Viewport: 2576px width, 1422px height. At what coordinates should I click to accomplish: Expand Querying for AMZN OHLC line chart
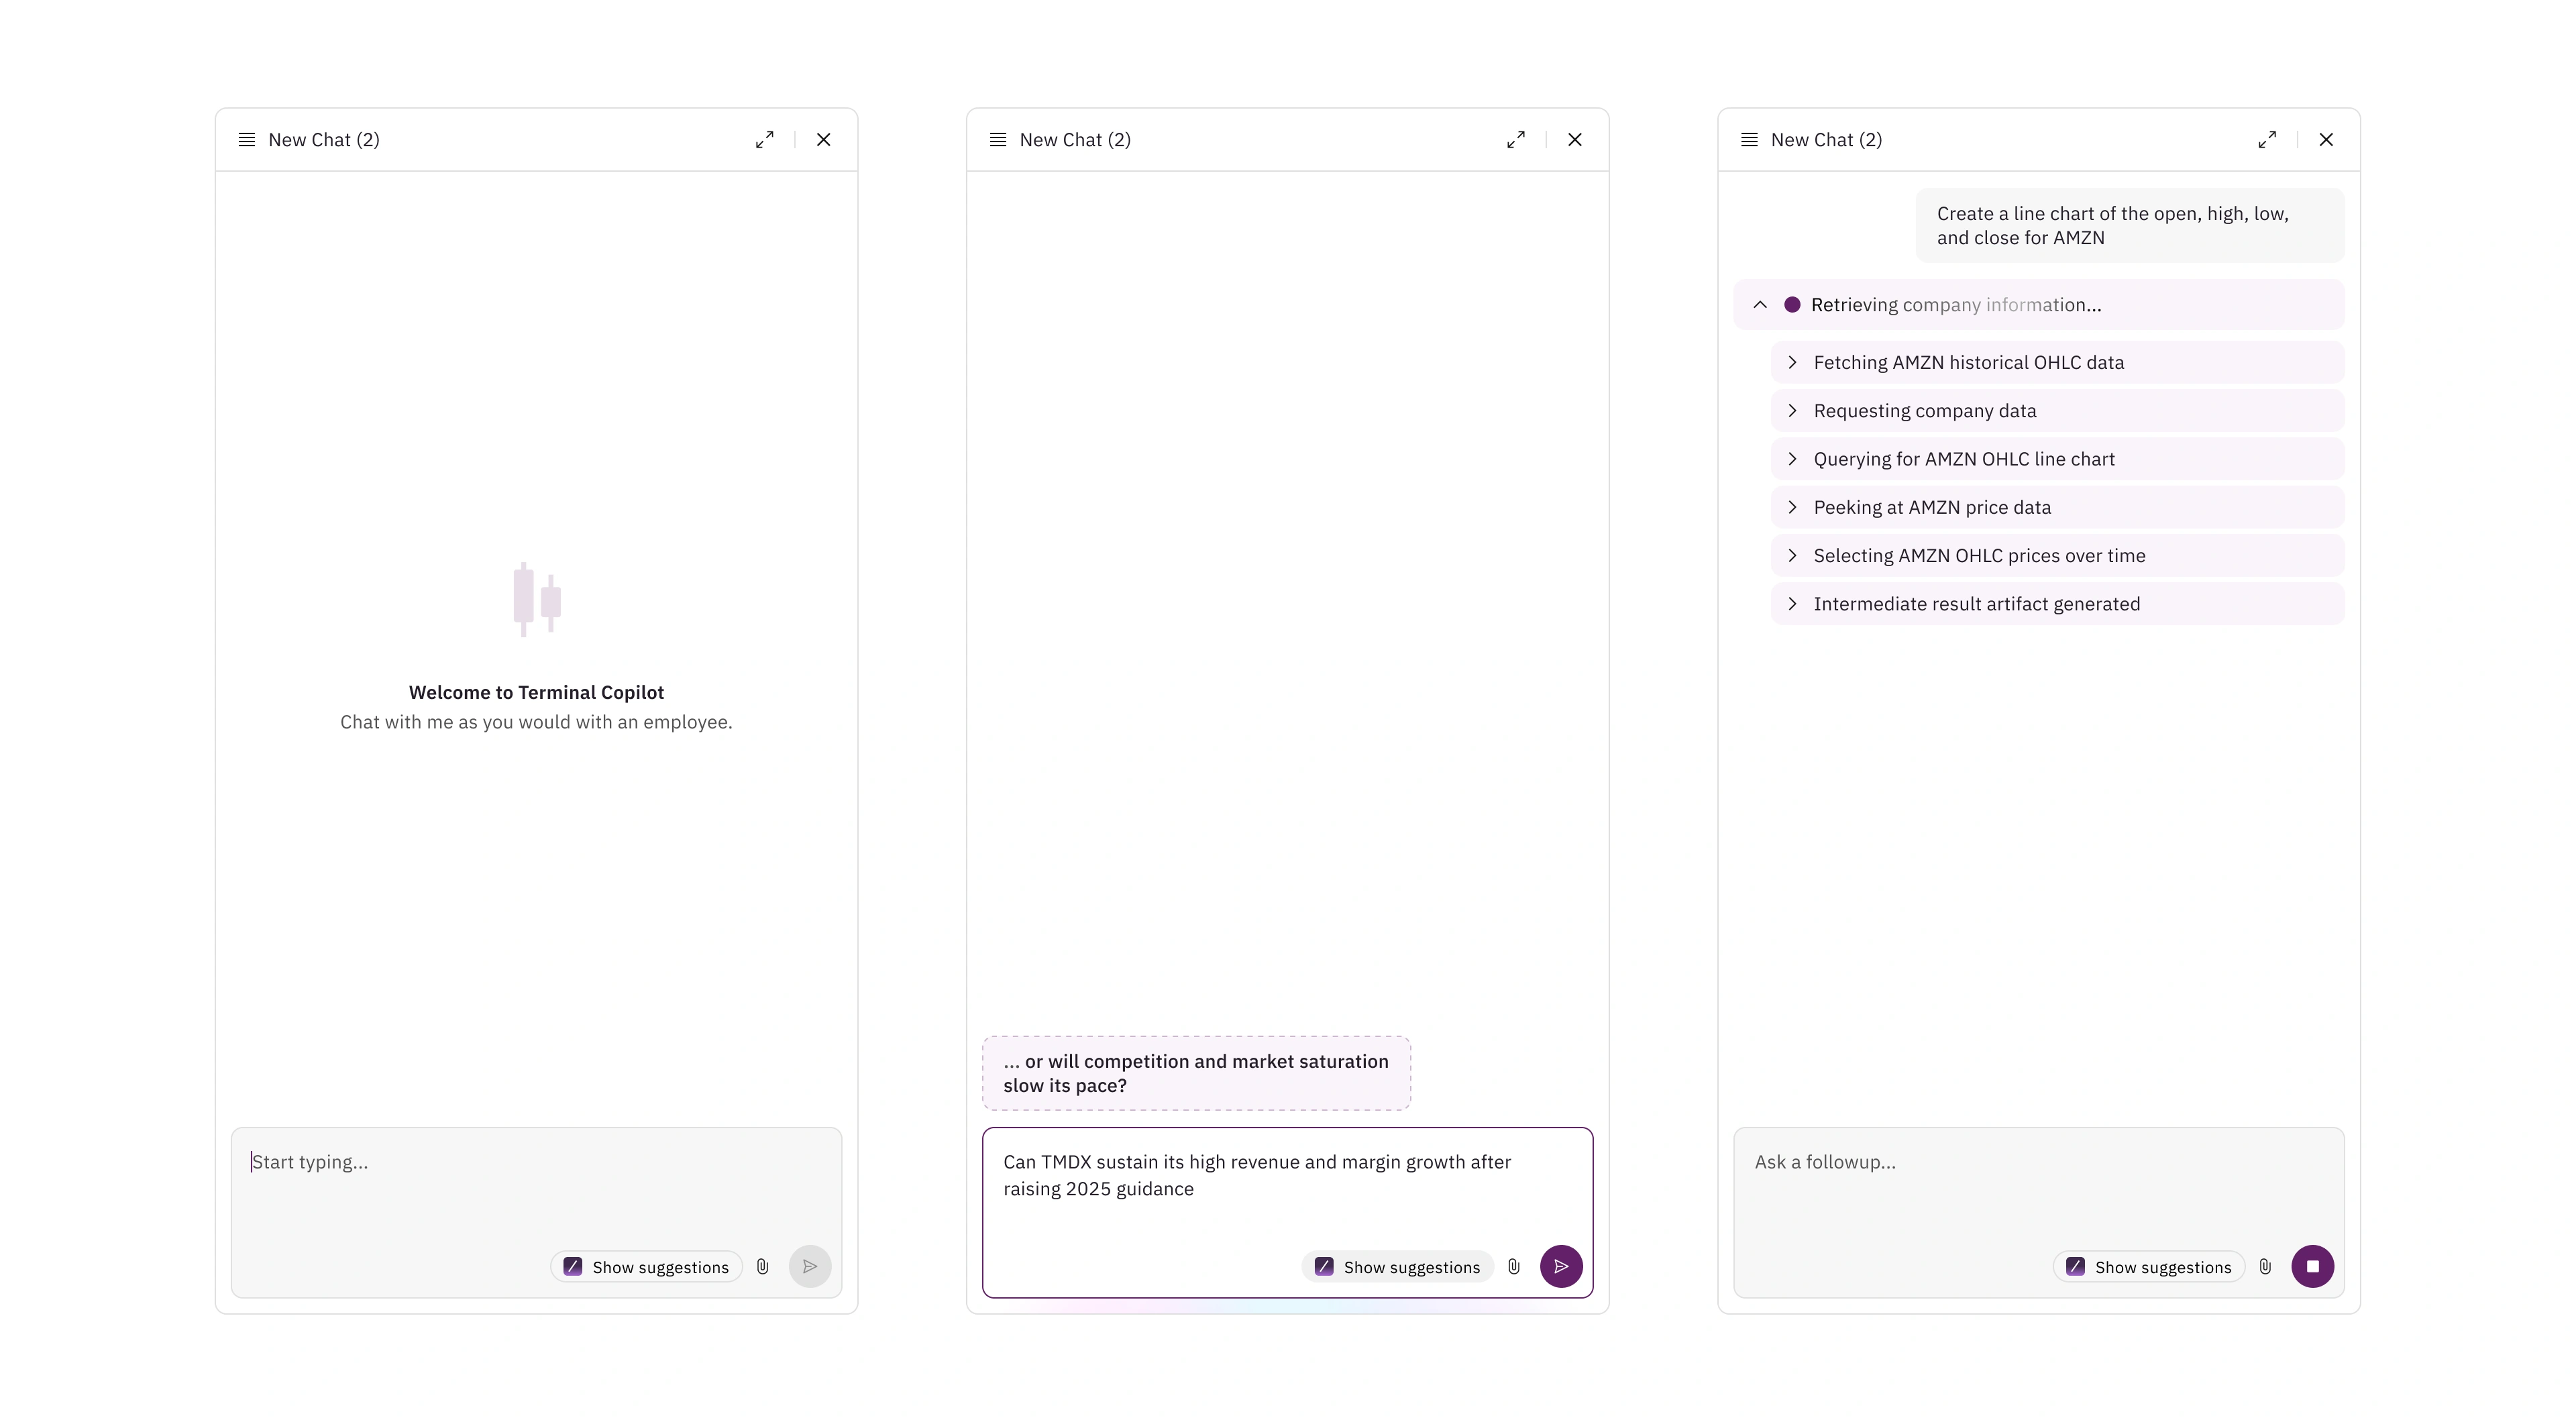(x=1792, y=459)
